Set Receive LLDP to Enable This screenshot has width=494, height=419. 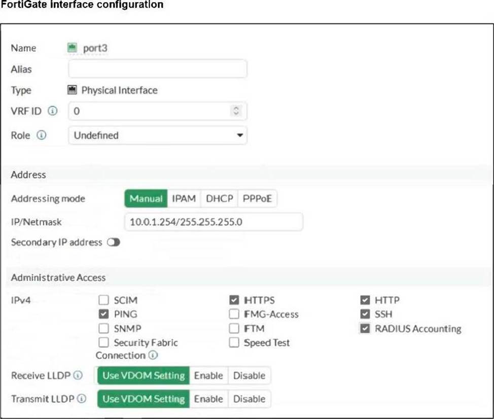[x=208, y=376]
